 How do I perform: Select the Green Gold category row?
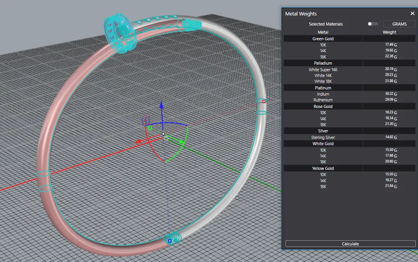click(x=323, y=39)
